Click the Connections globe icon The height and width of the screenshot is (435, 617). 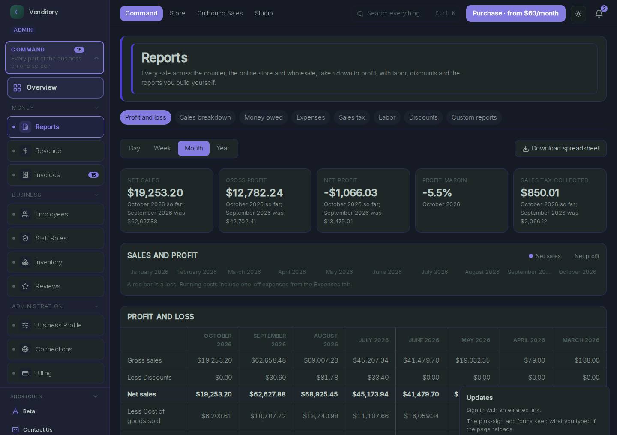click(x=25, y=349)
